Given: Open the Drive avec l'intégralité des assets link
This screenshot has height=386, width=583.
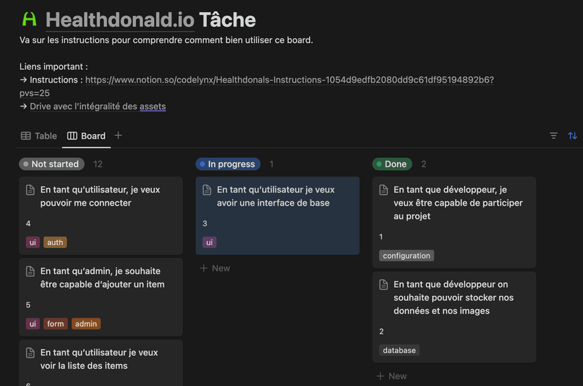Looking at the screenshot, I should (x=98, y=106).
